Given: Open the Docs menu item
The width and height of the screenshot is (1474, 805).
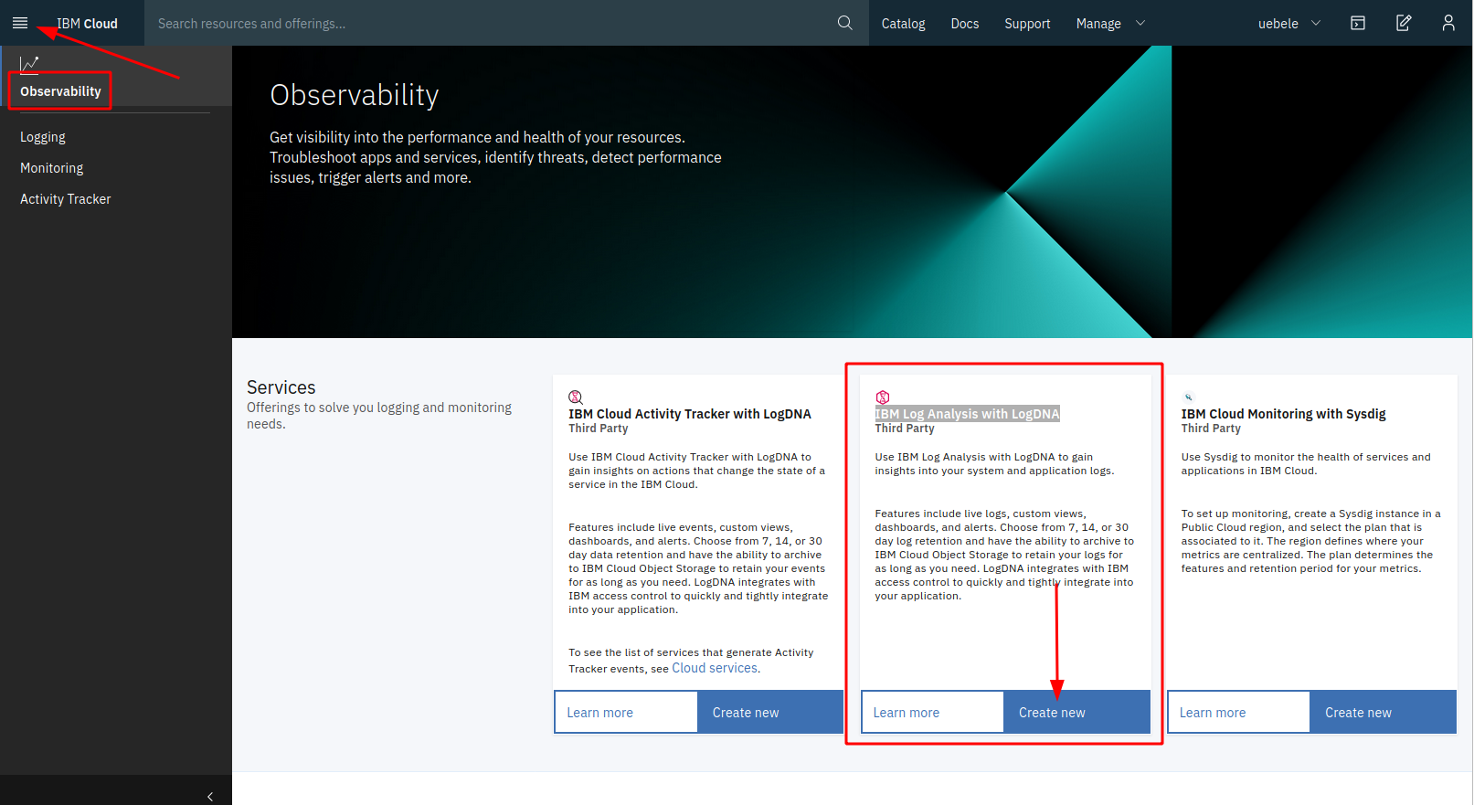Looking at the screenshot, I should coord(965,24).
